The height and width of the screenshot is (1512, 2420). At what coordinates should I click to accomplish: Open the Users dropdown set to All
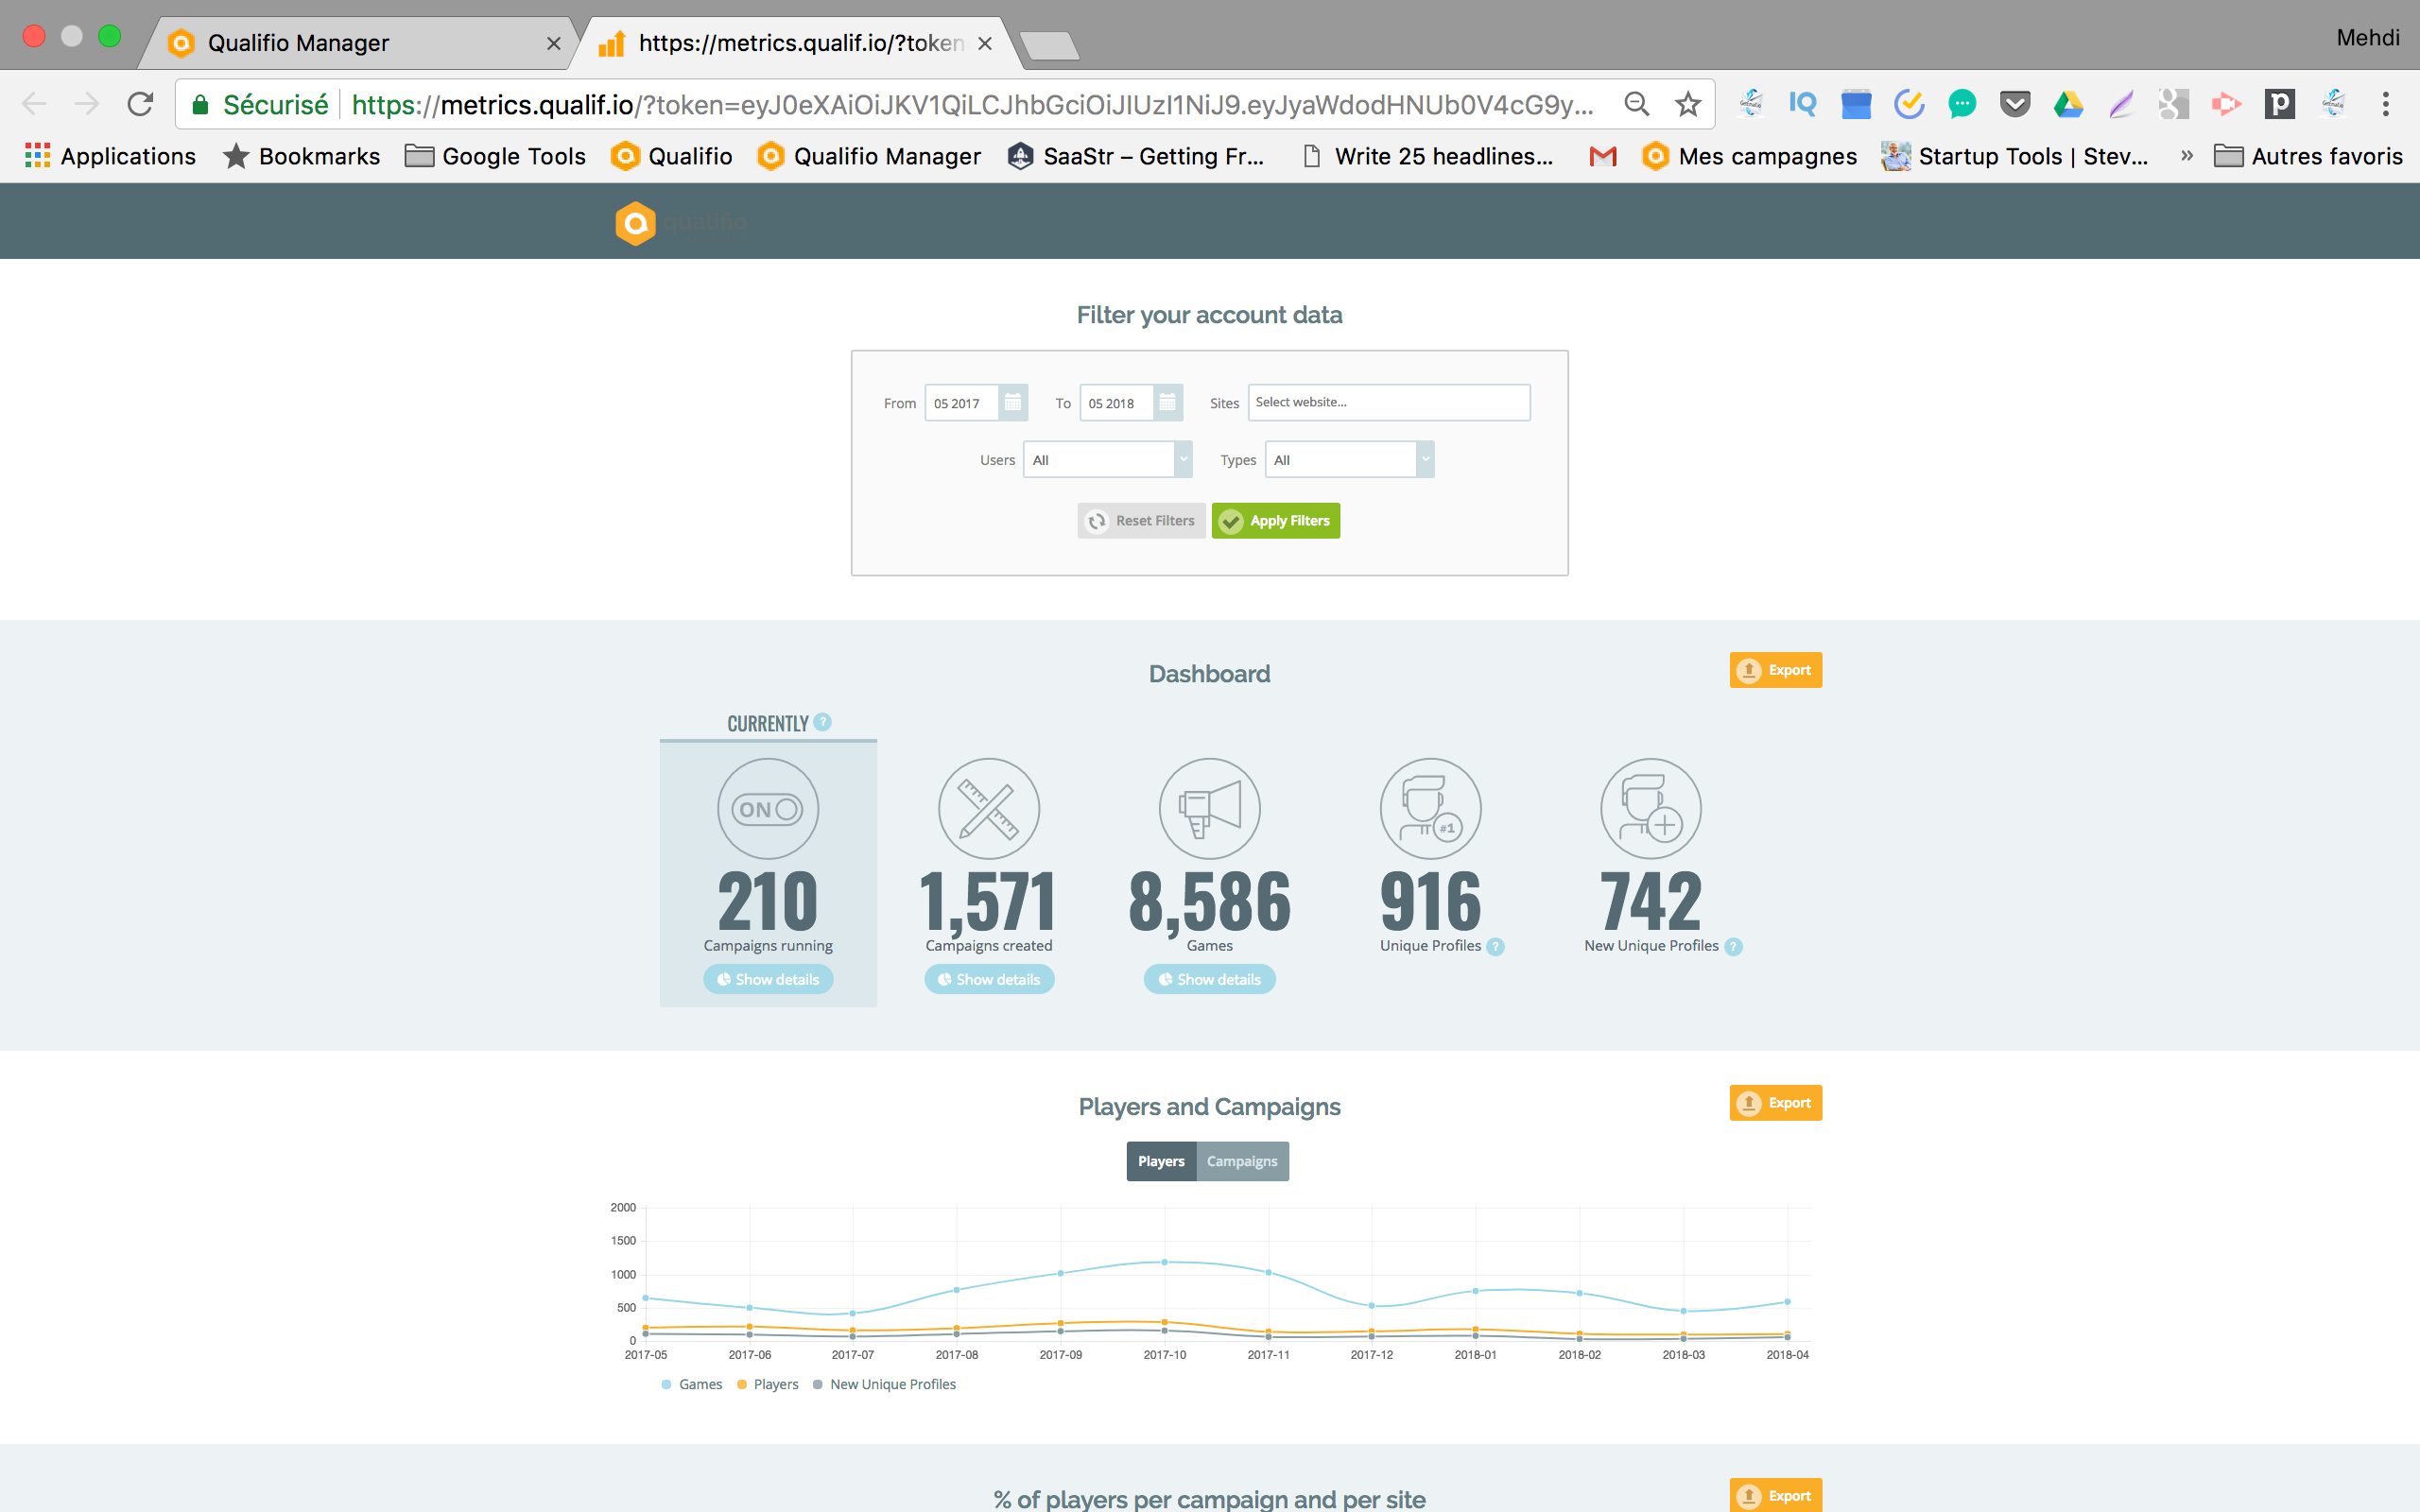[x=1107, y=459]
